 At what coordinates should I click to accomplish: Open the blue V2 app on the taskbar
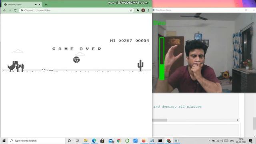coord(135,140)
